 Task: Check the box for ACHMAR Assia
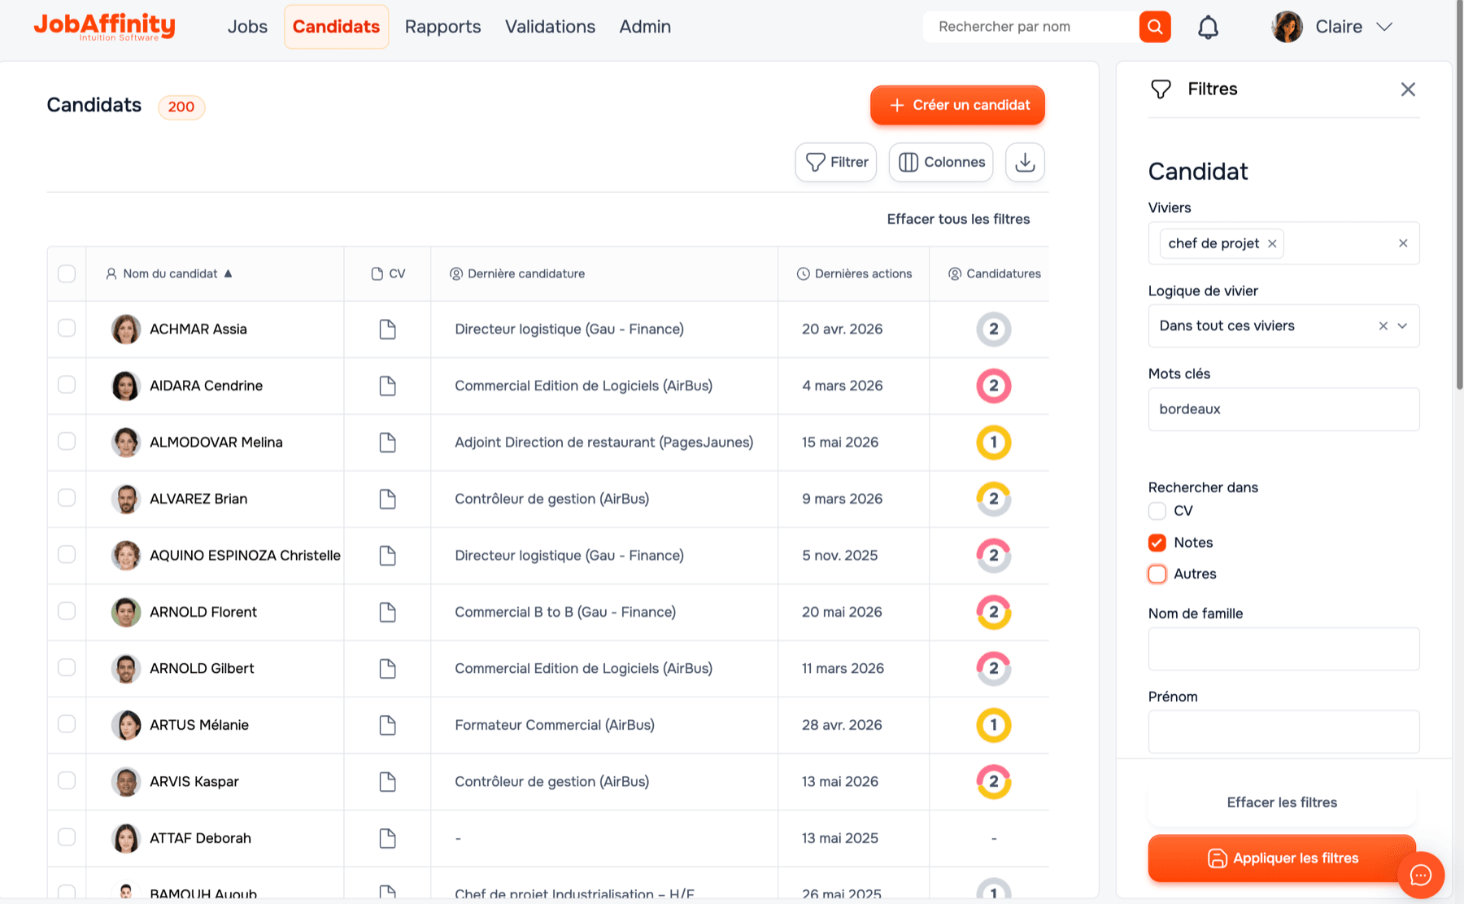pyautogui.click(x=67, y=328)
